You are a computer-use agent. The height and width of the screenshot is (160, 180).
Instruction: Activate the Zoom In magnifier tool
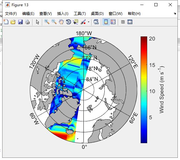click(47, 22)
